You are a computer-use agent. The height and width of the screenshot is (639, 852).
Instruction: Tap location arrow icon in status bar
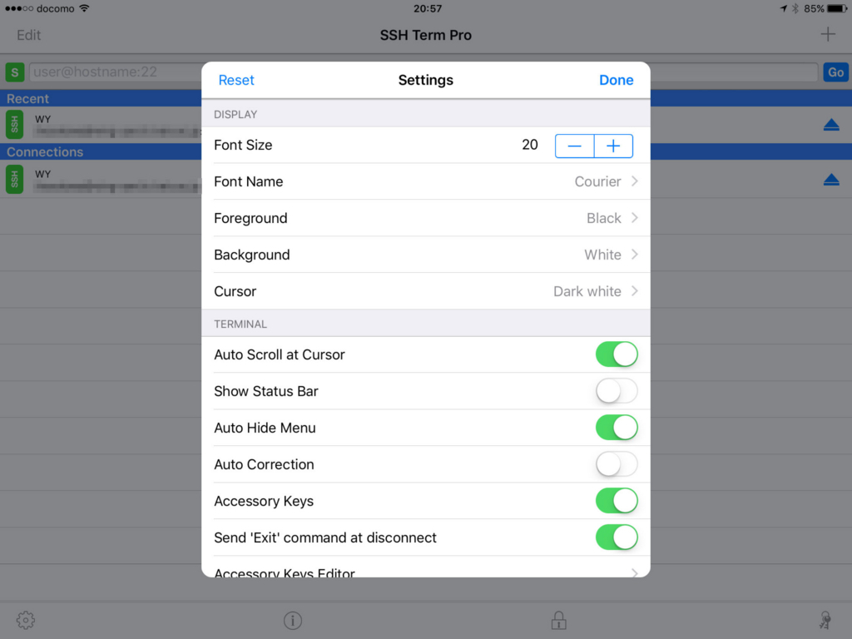pyautogui.click(x=783, y=8)
